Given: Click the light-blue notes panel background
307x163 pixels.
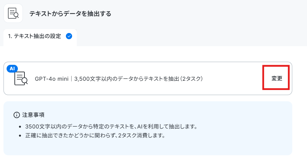Looking at the screenshot, I should pyautogui.click(x=235, y=145).
